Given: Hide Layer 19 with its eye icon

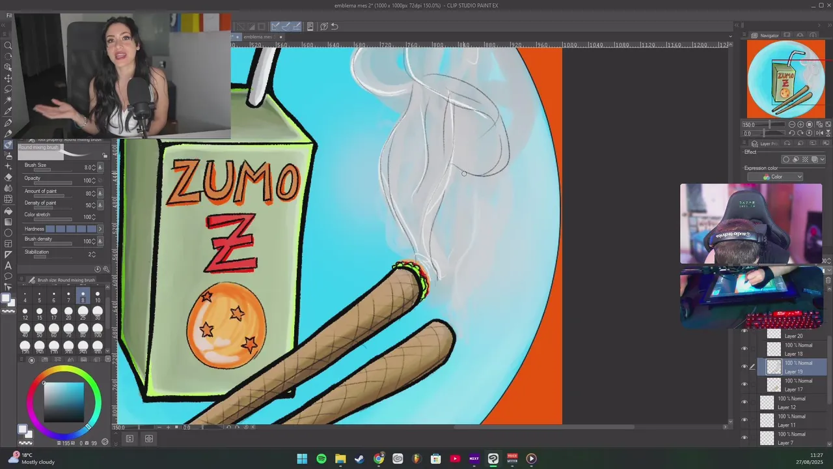Looking at the screenshot, I should coord(744,366).
